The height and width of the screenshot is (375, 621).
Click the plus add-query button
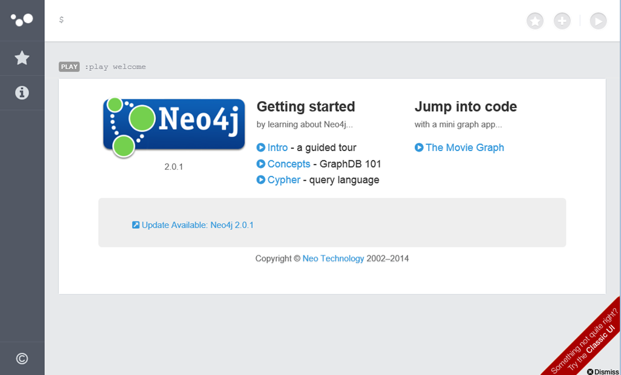tap(562, 21)
